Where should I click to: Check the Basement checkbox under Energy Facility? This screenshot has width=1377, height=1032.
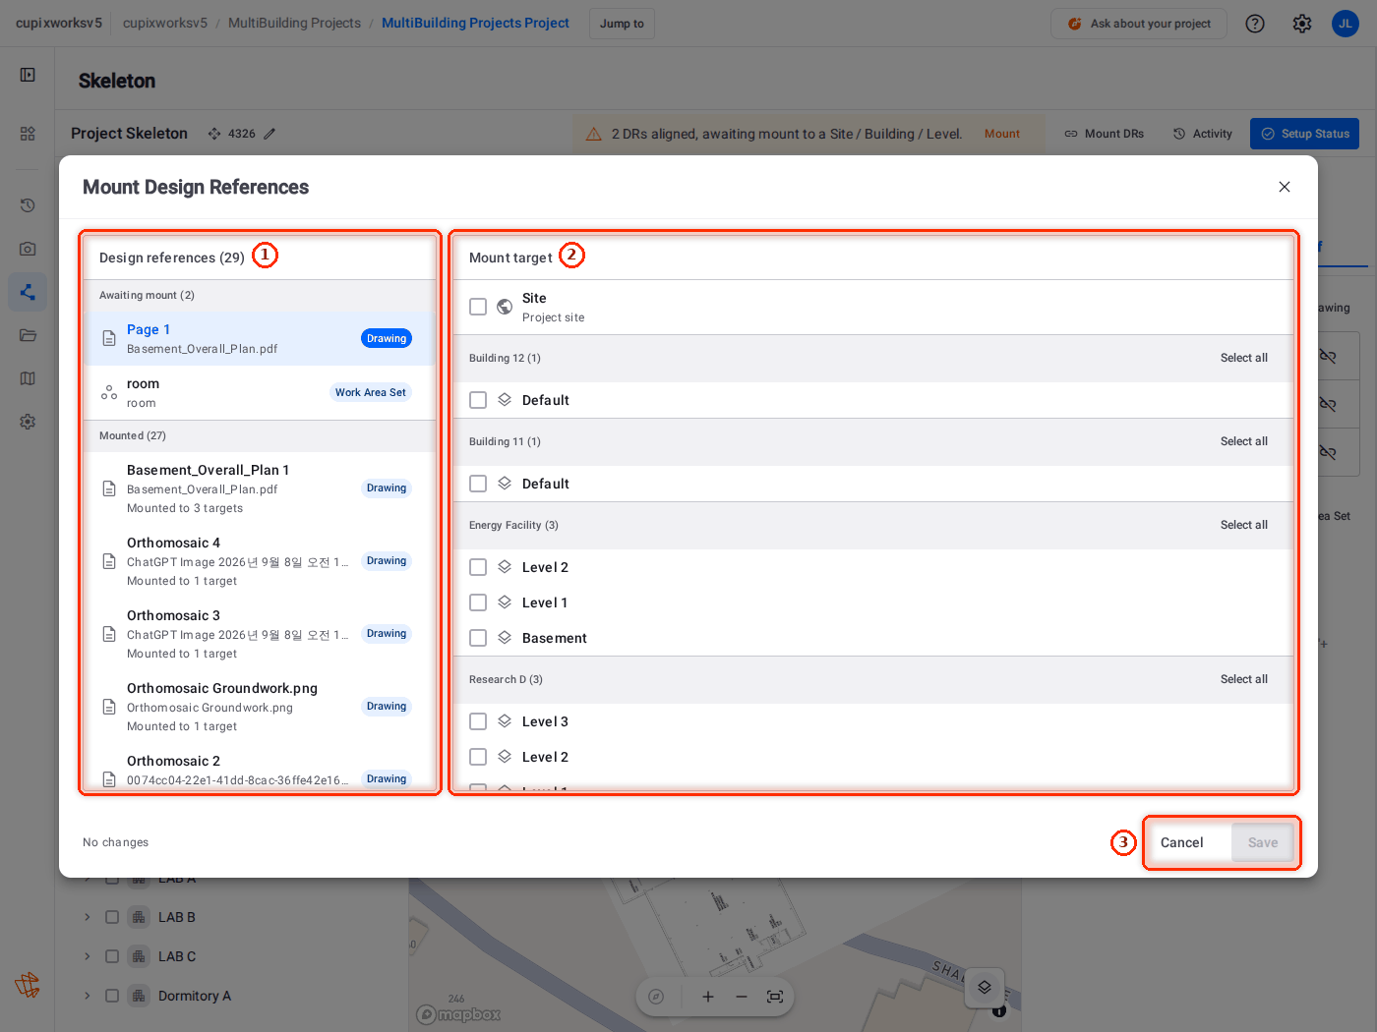click(x=478, y=638)
